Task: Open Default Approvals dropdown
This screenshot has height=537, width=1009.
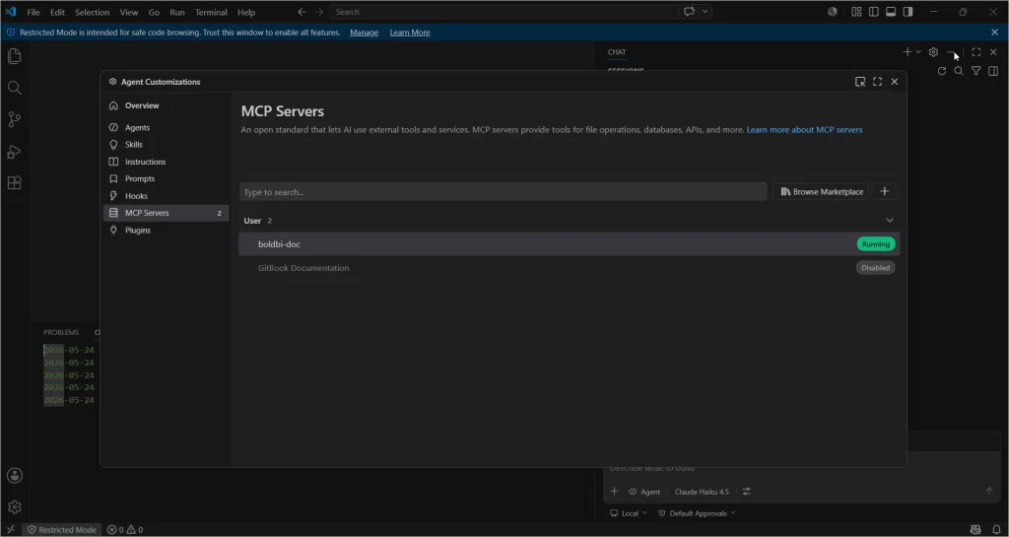Action: tap(697, 513)
